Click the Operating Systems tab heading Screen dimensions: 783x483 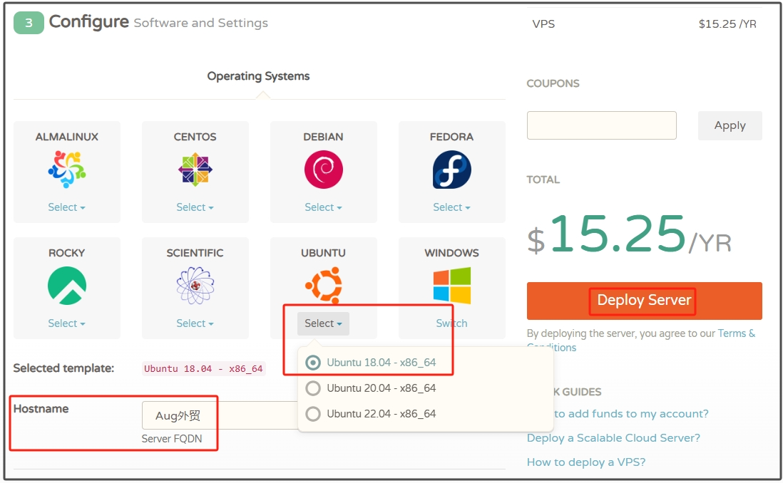tap(259, 76)
